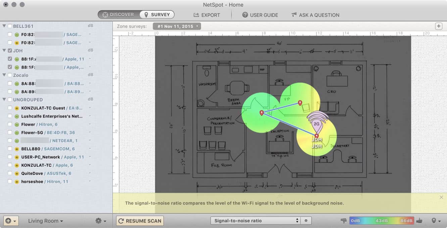The image size is (447, 228).
Task: Enable the BELL361 group checkbox
Action: pos(10,26)
